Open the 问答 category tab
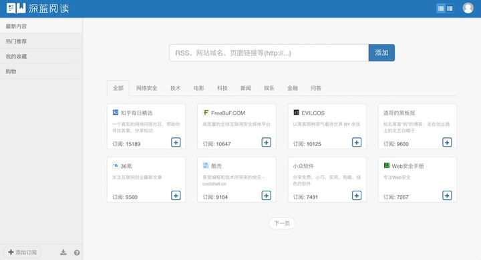The image size is (481, 260). [x=315, y=88]
